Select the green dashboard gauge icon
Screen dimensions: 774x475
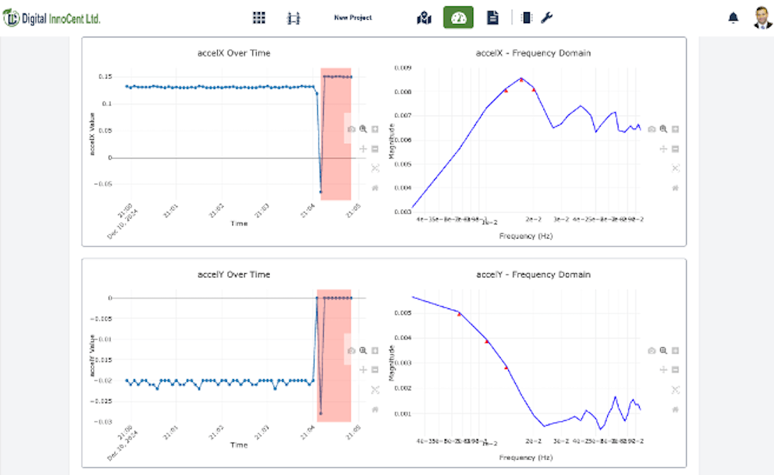(x=458, y=17)
